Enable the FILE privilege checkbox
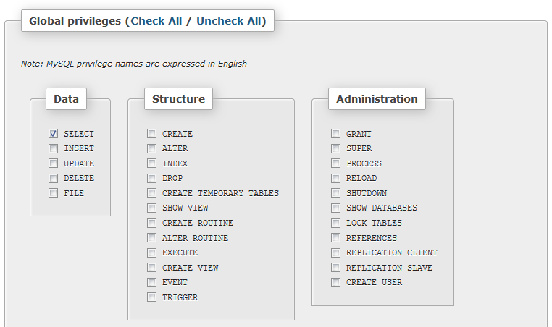Viewport: 552px width, 327px height. pos(54,193)
